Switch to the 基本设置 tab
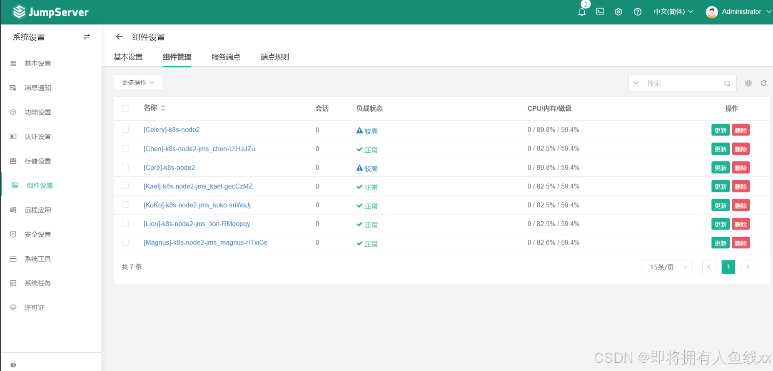 click(x=128, y=57)
